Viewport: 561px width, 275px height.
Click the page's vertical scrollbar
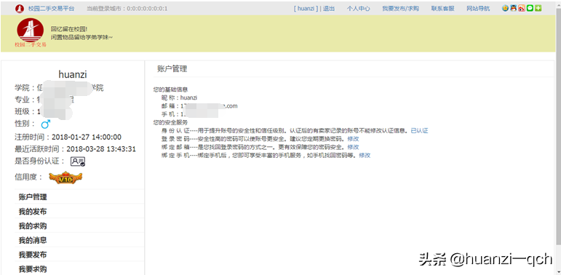pos(558,137)
